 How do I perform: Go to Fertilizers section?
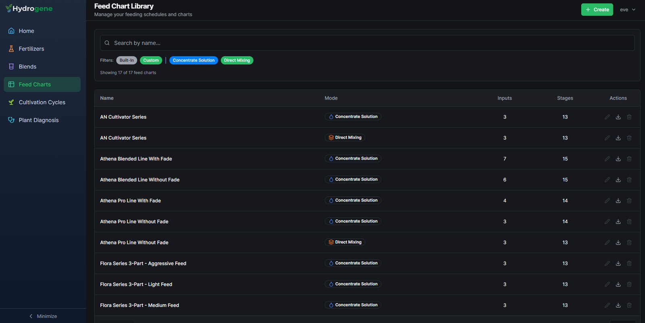[x=42, y=49]
